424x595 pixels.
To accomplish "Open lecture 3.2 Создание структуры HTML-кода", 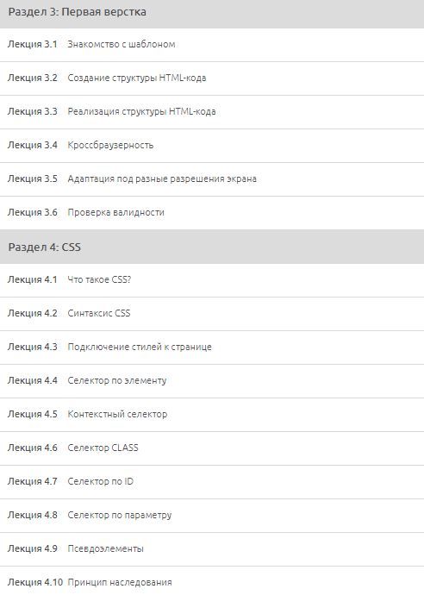I will [x=212, y=78].
